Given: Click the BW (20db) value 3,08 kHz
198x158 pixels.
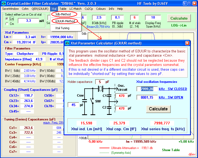Looking at the screenshot, I should 29,76.
